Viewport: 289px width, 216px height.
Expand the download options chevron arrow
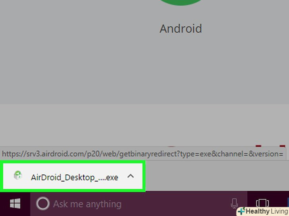(131, 176)
